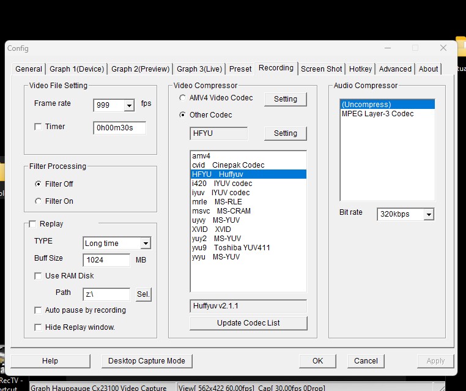Close the Config dialog window

[x=443, y=48]
